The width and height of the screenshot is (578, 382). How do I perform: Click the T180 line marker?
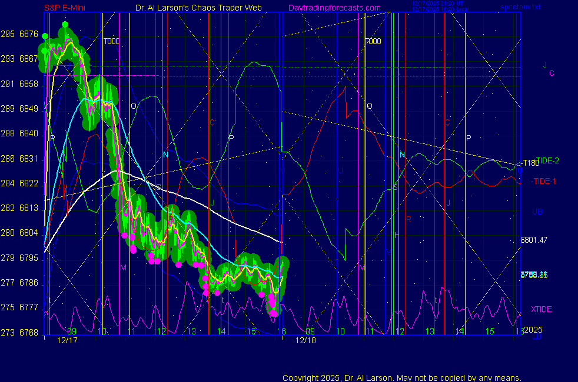pyautogui.click(x=530, y=163)
